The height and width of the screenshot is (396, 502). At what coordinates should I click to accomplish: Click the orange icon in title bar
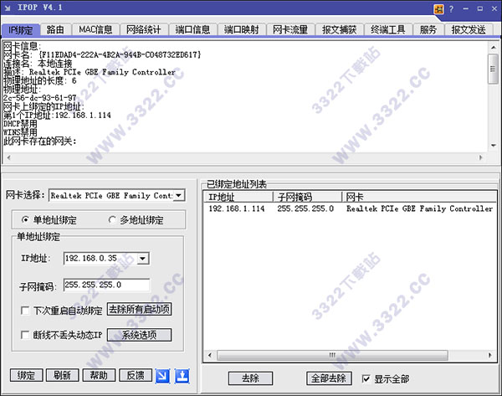click(438, 9)
